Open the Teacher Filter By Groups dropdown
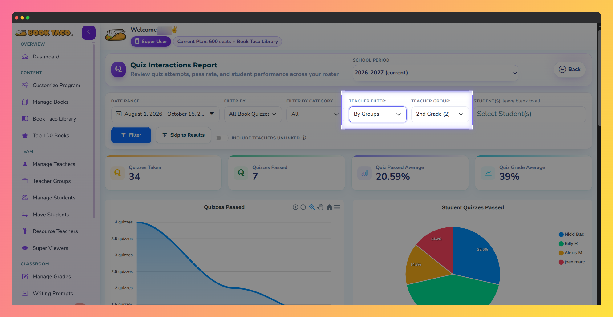This screenshot has height=317, width=613. coord(378,114)
